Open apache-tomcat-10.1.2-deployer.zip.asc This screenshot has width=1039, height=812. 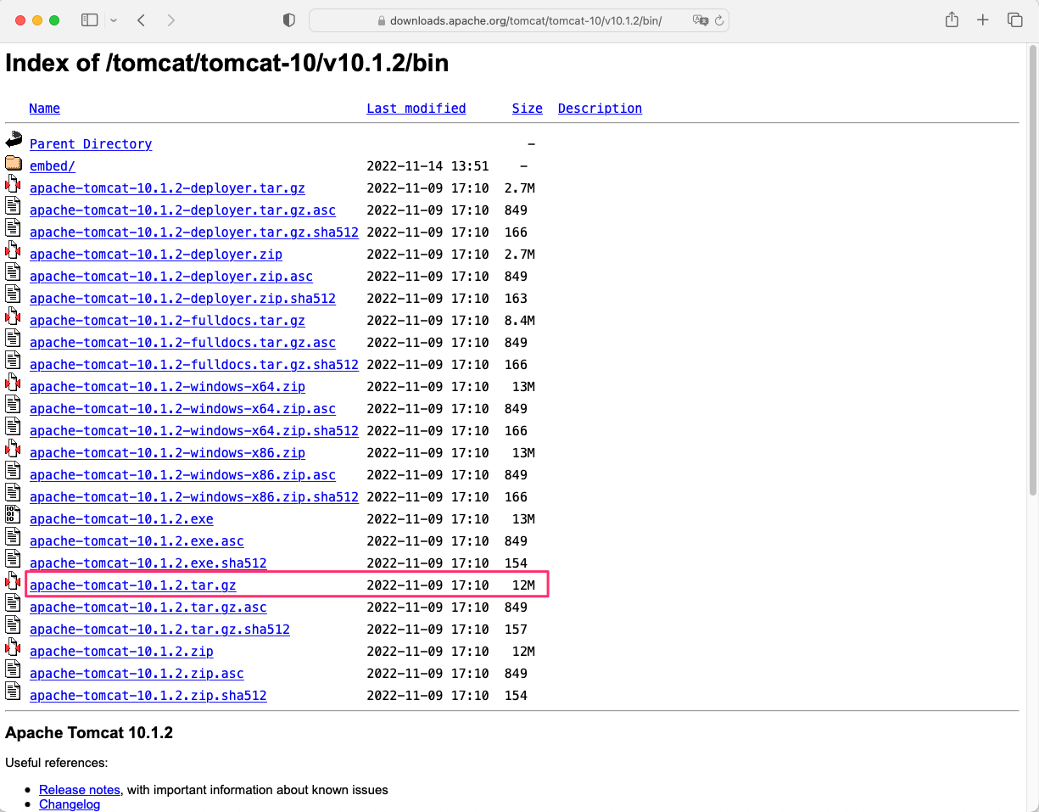[171, 277]
